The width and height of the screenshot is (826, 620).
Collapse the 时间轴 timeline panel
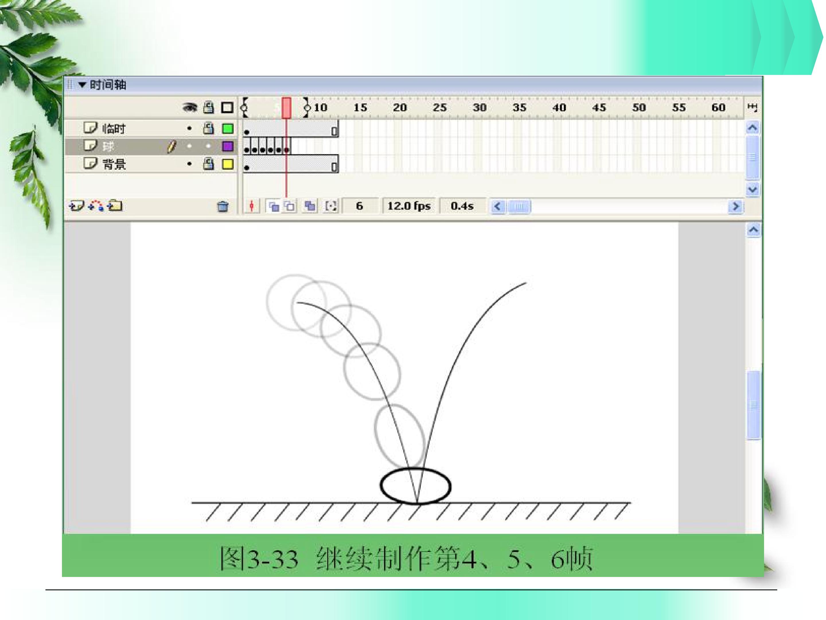tap(82, 85)
